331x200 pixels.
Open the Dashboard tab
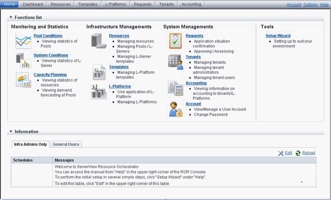(x=33, y=4)
